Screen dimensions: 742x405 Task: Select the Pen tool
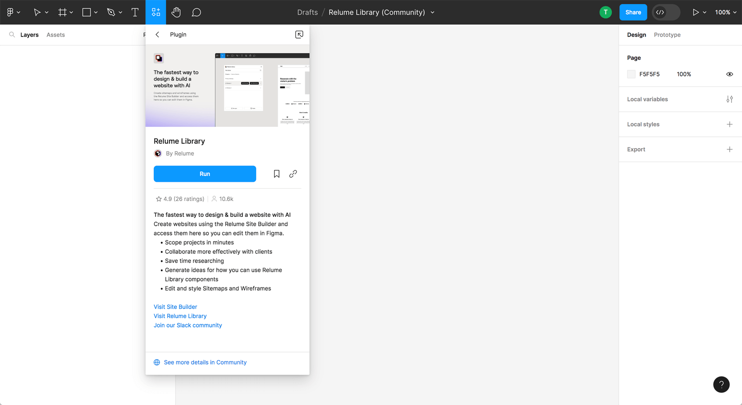click(x=111, y=12)
